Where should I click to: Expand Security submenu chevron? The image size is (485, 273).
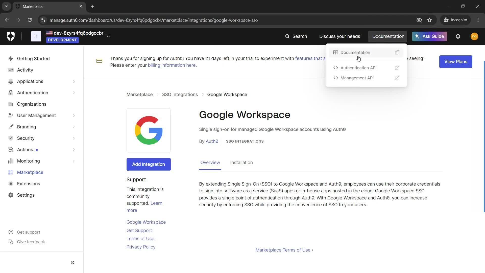pyautogui.click(x=74, y=138)
